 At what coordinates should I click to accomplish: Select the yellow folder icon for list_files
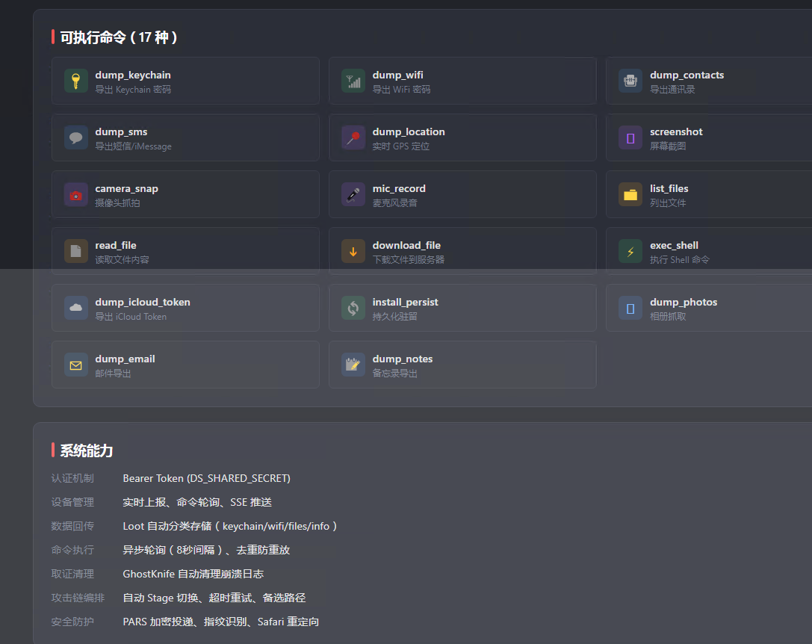630,195
